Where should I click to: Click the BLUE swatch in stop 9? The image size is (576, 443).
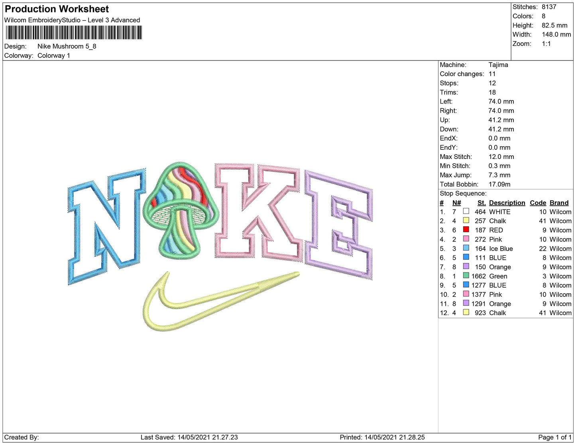coord(466,284)
